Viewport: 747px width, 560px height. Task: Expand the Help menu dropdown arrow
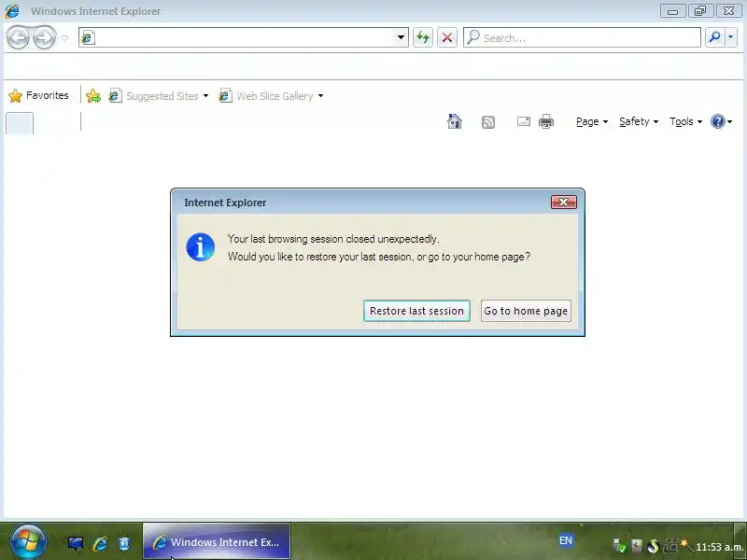(x=730, y=122)
